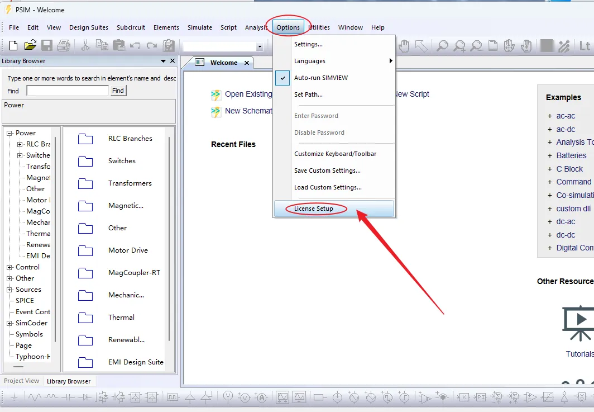Open the Help menu
Image resolution: width=594 pixels, height=412 pixels.
[x=378, y=27]
